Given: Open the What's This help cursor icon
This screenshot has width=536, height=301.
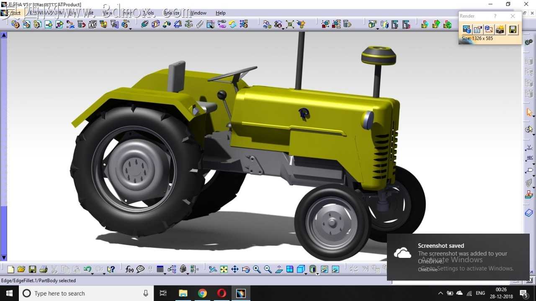Looking at the screenshot, I should click(x=111, y=269).
